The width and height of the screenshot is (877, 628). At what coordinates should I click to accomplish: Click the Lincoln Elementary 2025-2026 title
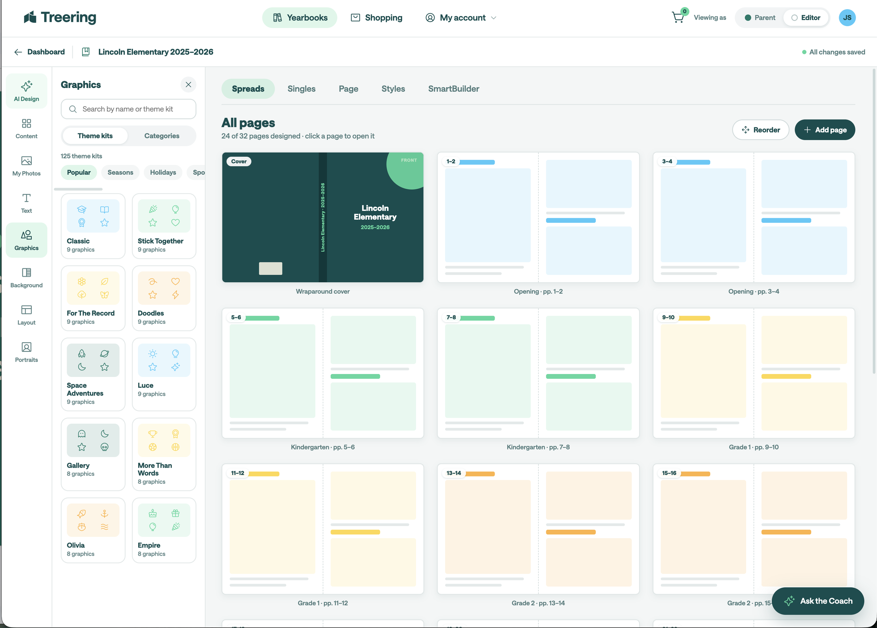click(x=156, y=52)
